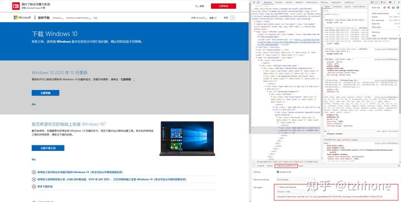Choose dock to left icon
The width and height of the screenshot is (401, 202).
[x=389, y=8]
